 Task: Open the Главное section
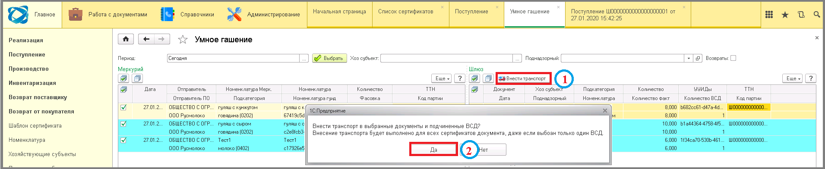32,14
